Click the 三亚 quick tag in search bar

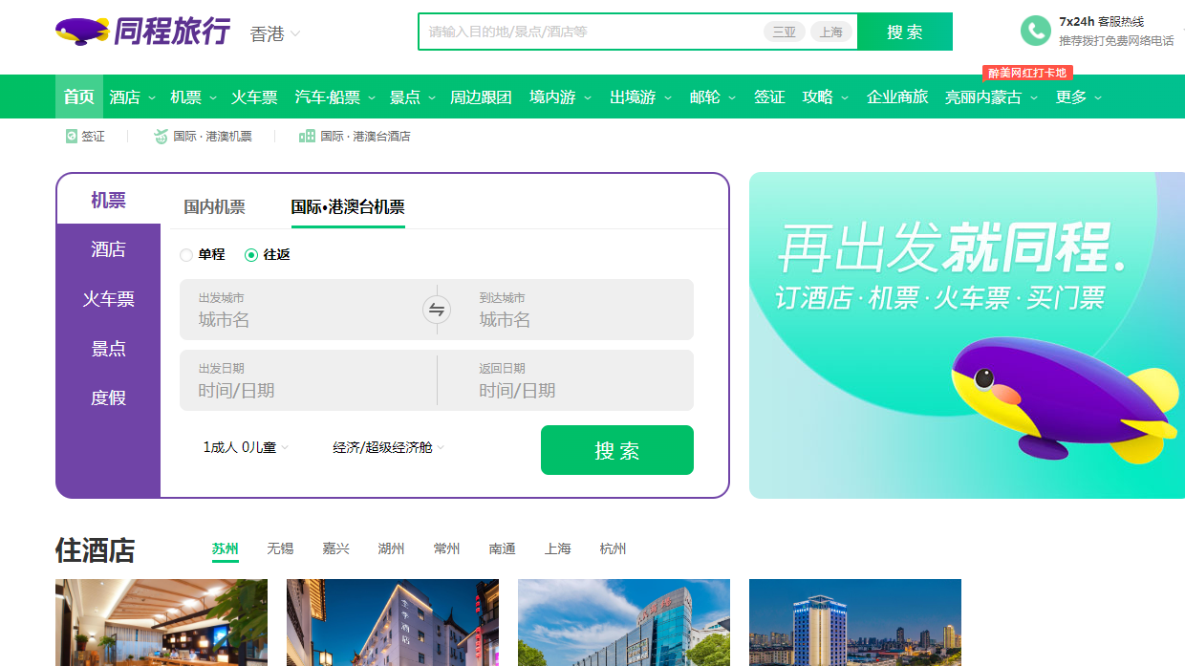pos(784,31)
